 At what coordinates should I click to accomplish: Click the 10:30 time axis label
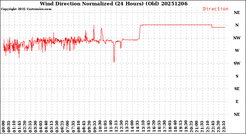click(x=100, y=126)
